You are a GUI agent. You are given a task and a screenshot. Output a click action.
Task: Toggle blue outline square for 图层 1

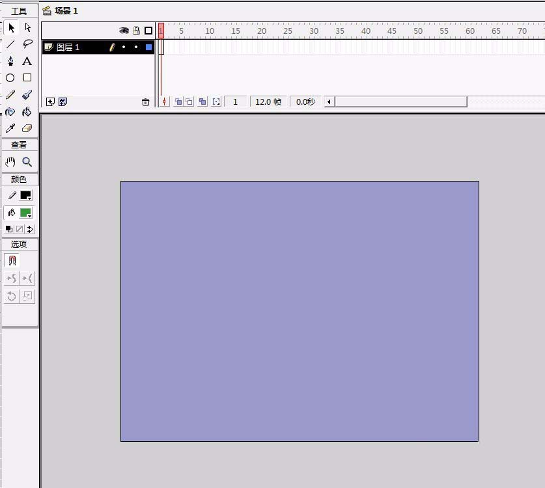pos(148,47)
